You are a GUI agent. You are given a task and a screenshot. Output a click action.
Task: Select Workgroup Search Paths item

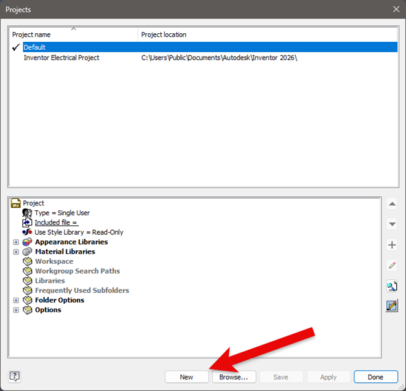point(78,271)
